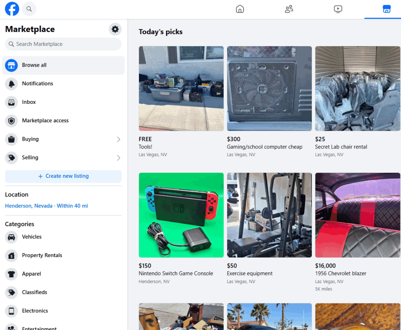The height and width of the screenshot is (330, 401).
Task: Open the Inbox menu label
Action: pos(29,102)
